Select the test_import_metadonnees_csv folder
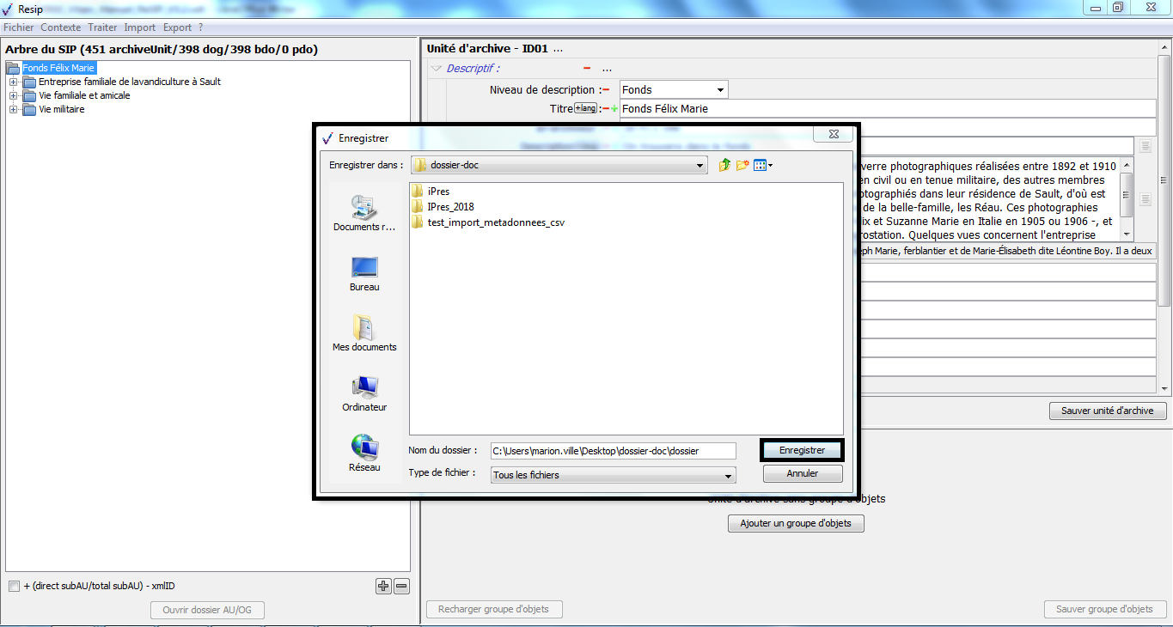Screen dimensions: 1173x627 click(495, 222)
